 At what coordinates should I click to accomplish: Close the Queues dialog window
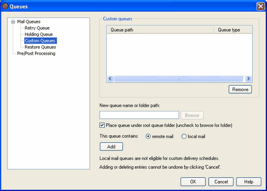point(261,6)
